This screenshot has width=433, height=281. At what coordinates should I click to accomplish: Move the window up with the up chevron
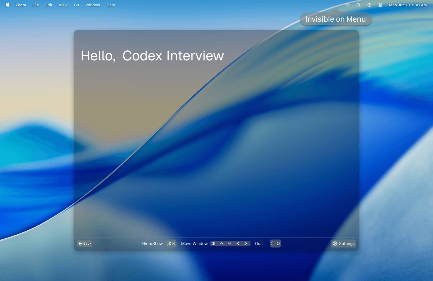[222, 243]
